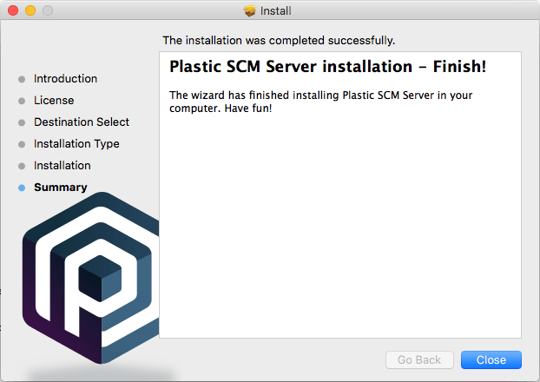This screenshot has width=540, height=382.
Task: Click the gray bullet next to Installation
Action: 22,166
